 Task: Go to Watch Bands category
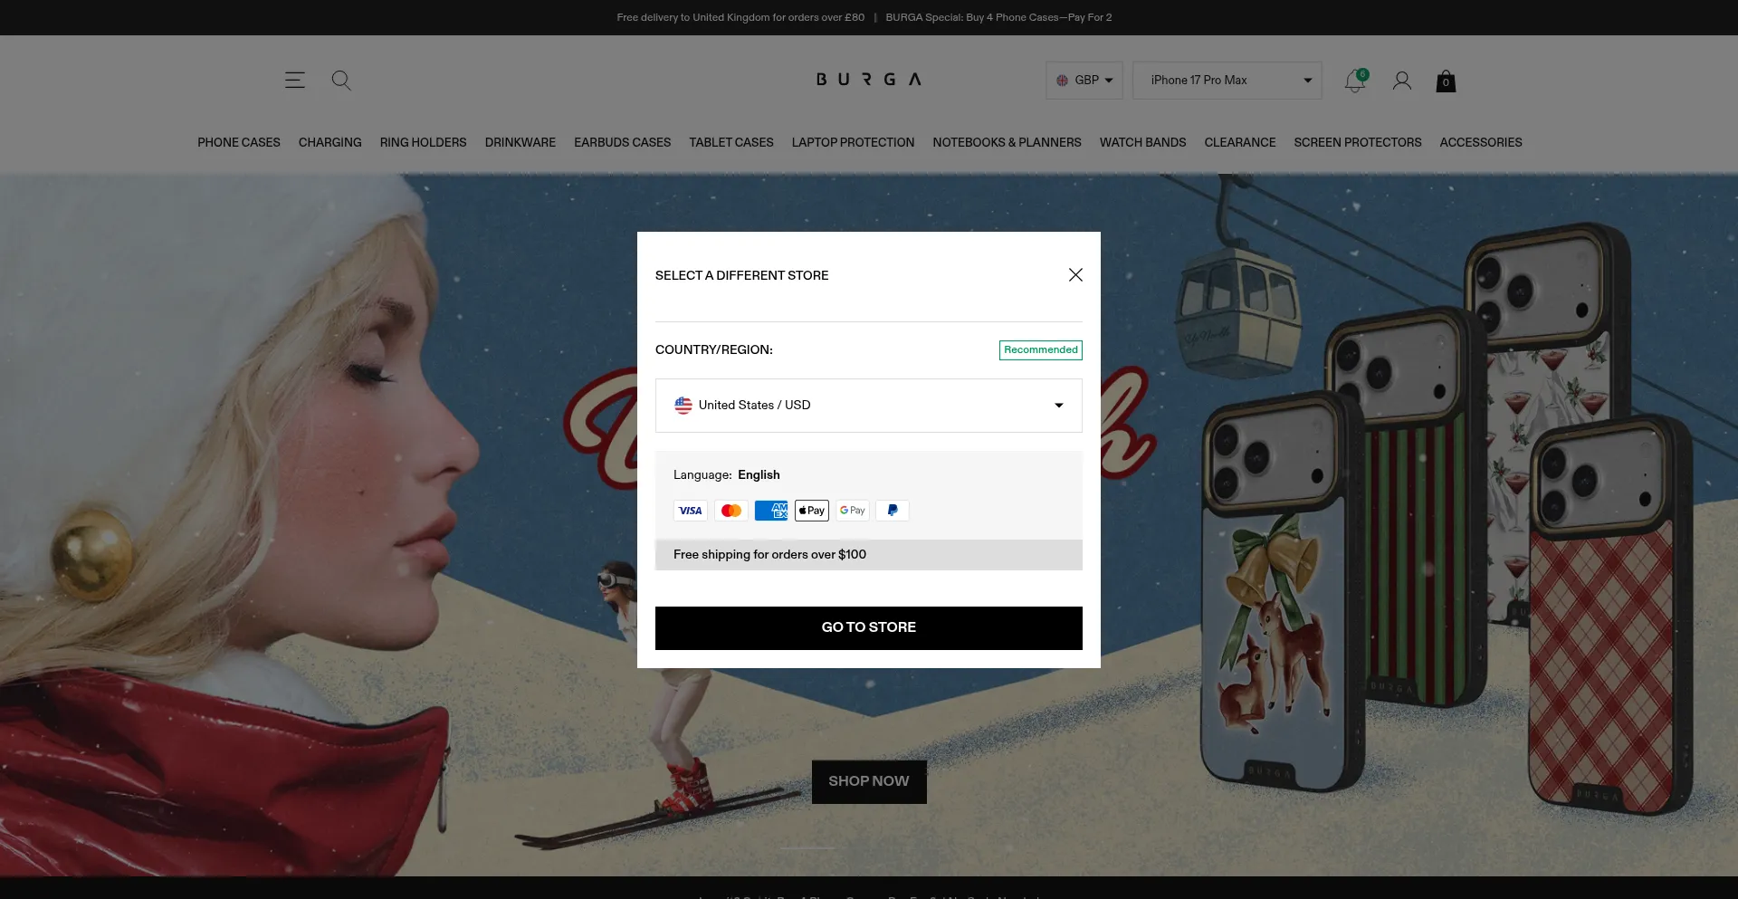[x=1142, y=143]
